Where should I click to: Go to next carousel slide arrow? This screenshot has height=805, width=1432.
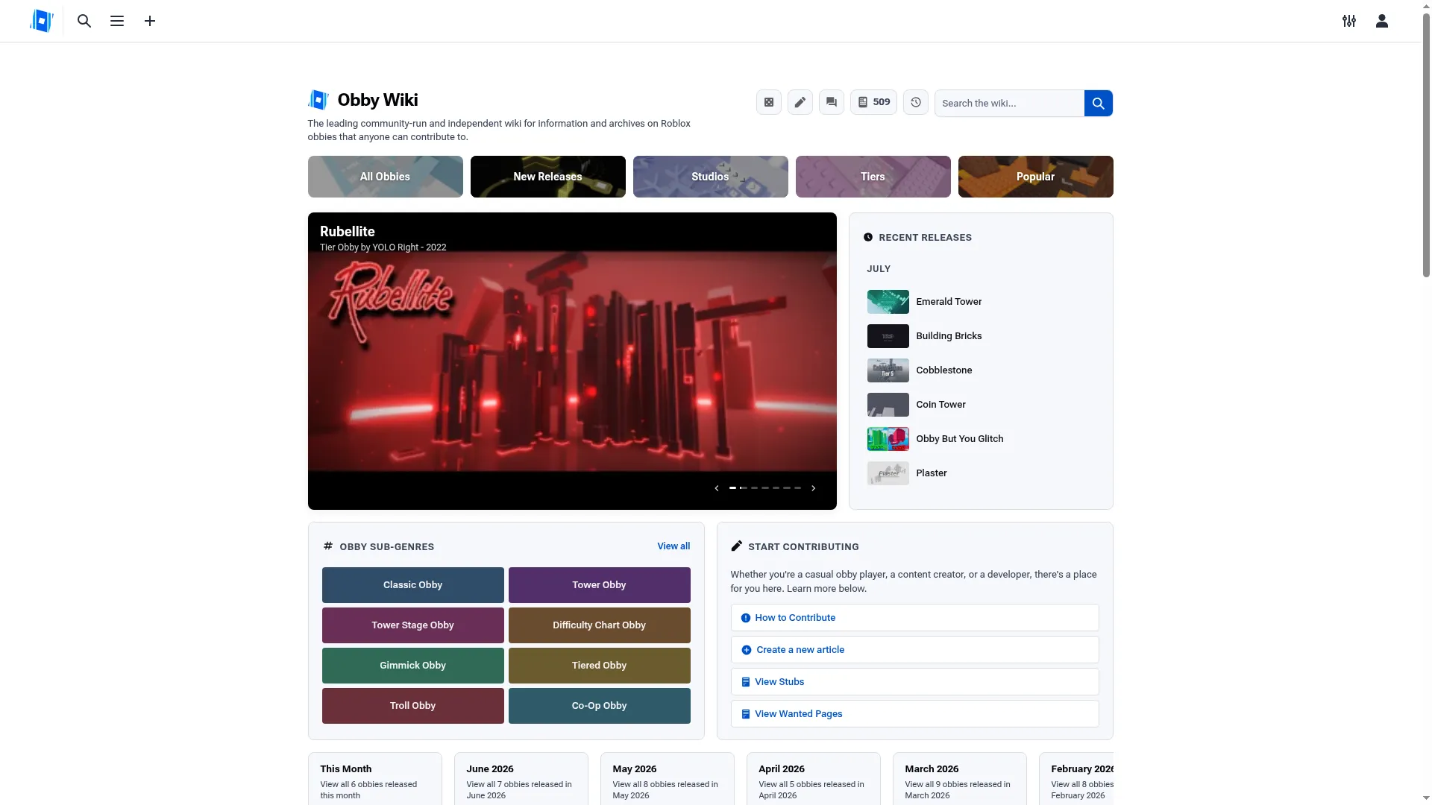click(814, 488)
